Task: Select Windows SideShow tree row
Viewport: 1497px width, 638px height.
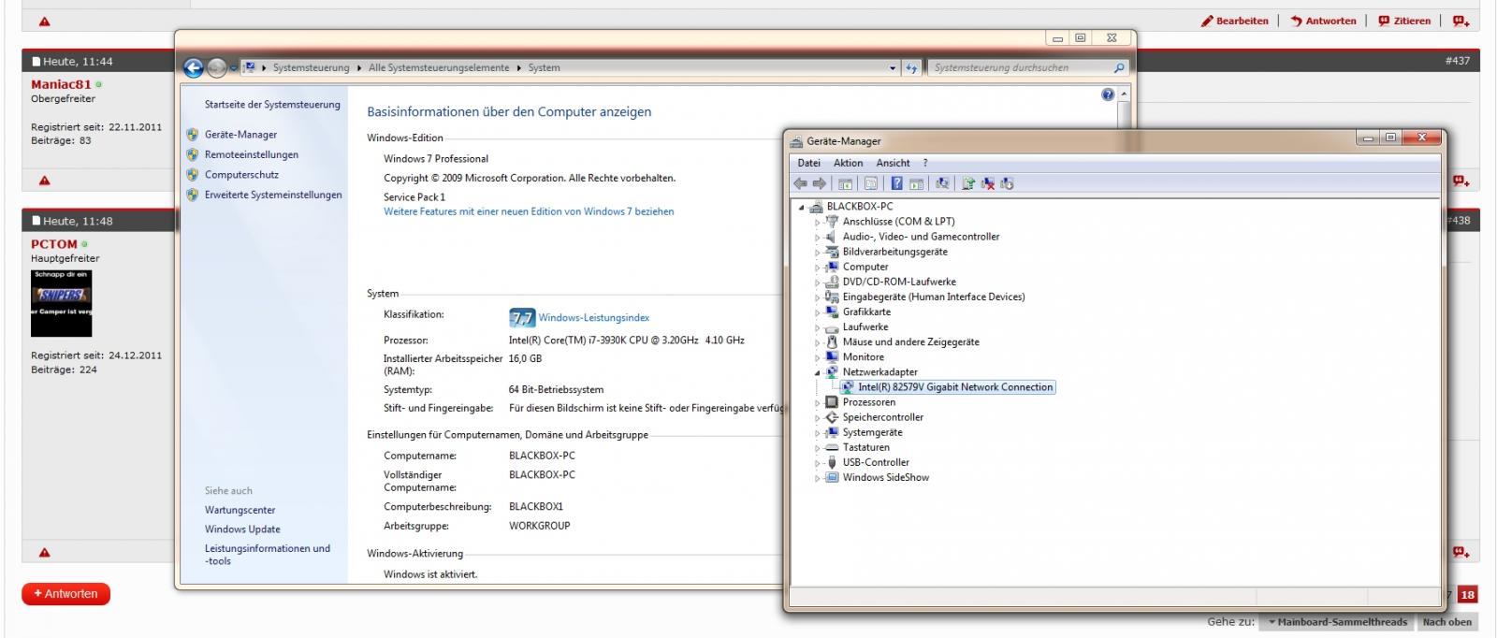Action: (885, 477)
